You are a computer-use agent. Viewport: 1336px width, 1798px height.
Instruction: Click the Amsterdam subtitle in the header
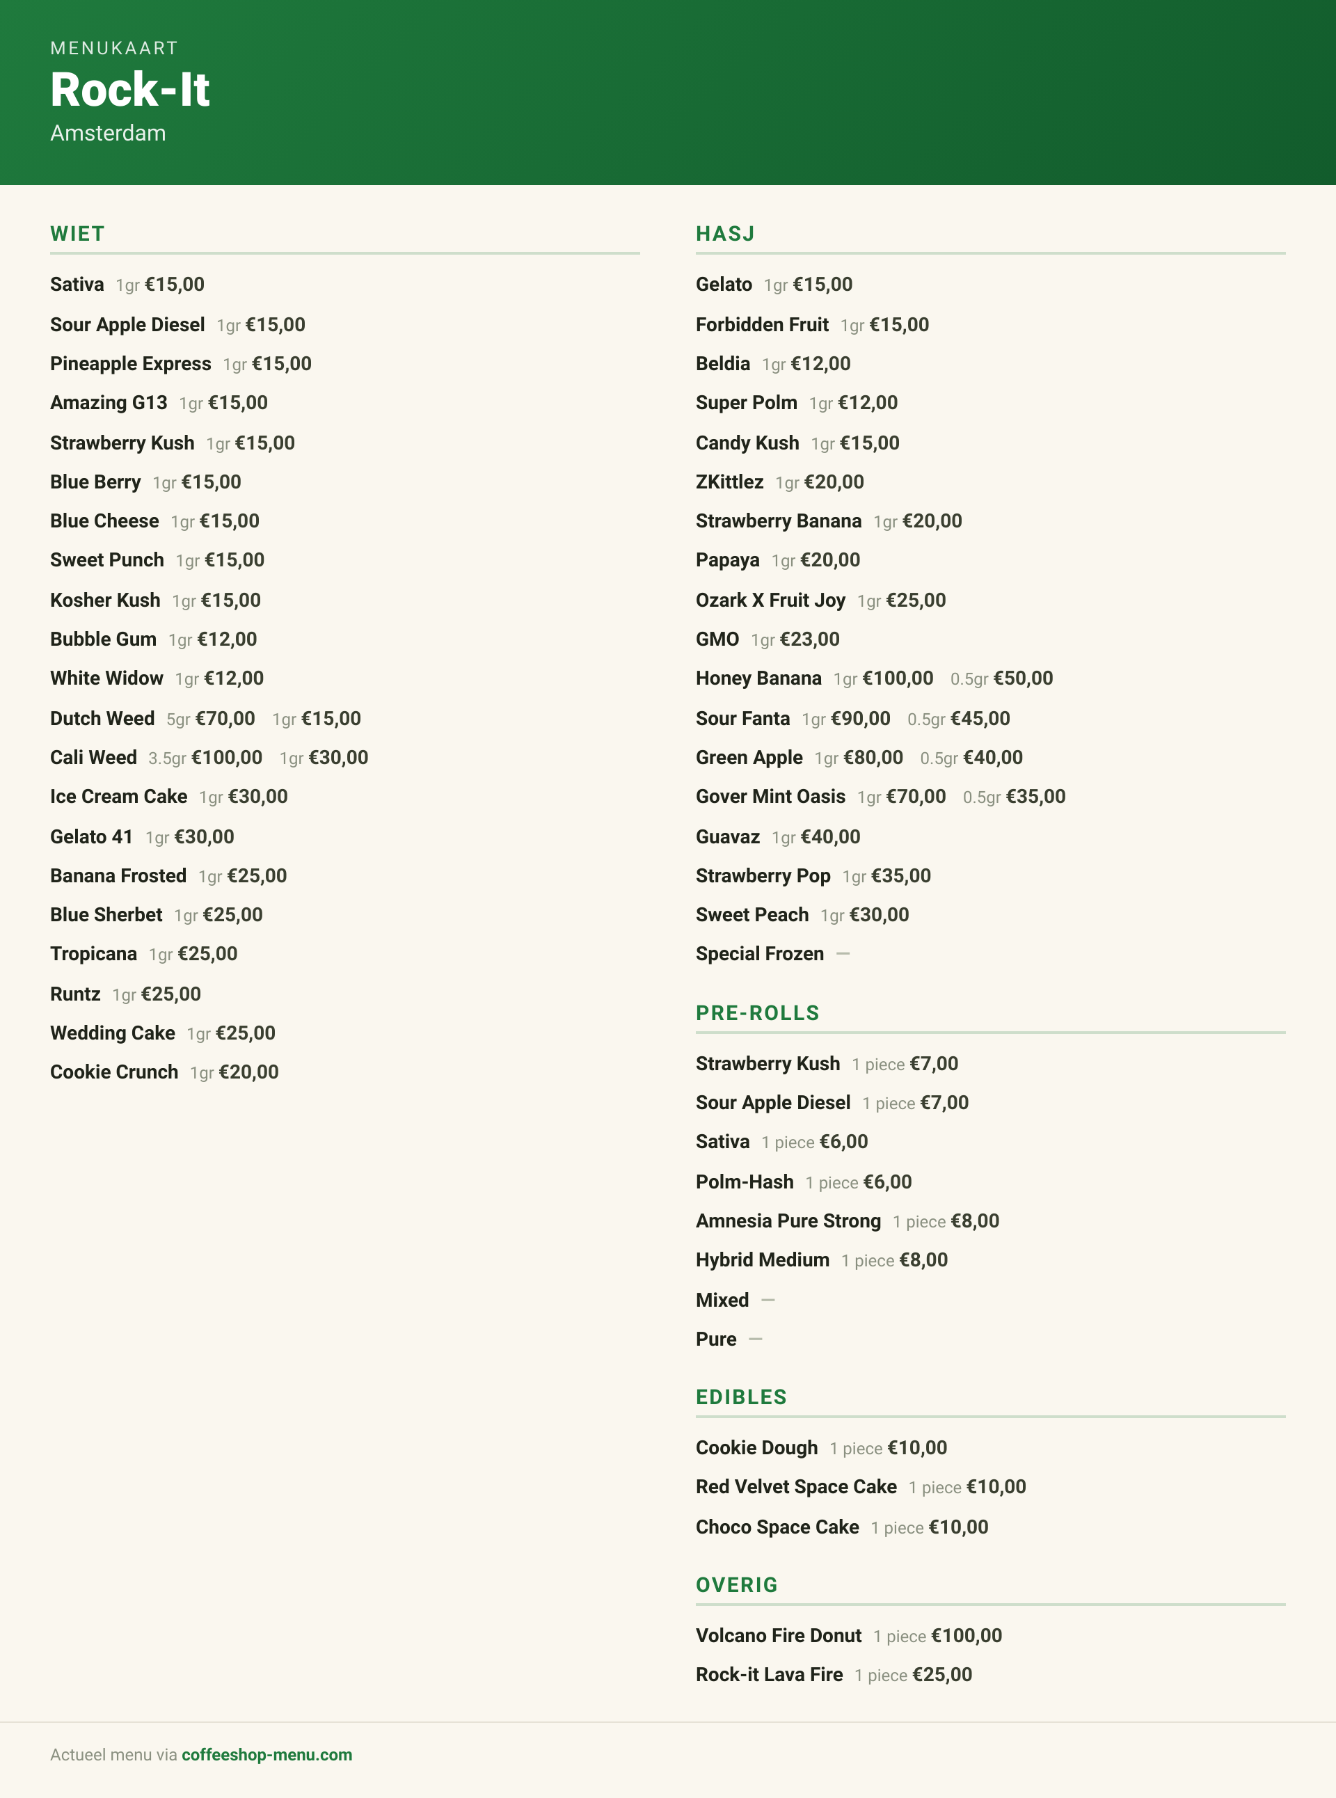[109, 133]
